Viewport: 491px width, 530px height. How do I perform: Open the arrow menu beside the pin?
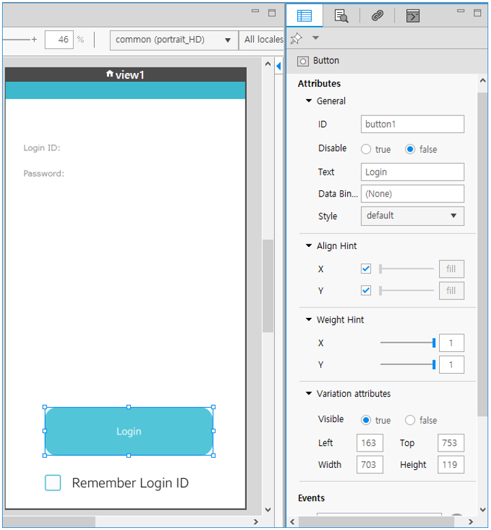tap(315, 38)
